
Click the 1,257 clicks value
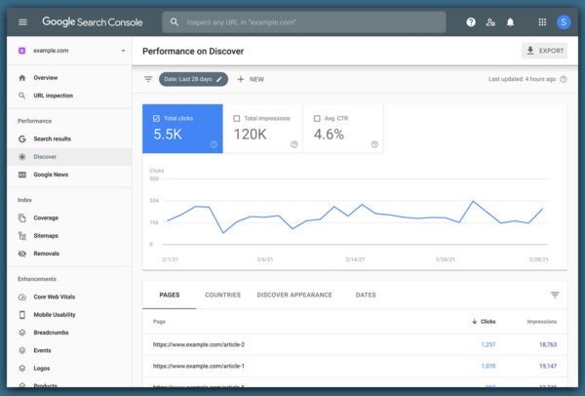(x=488, y=344)
